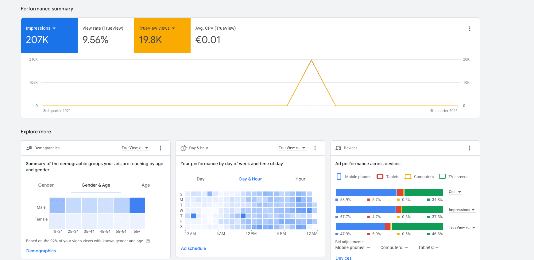Image resolution: width=534 pixels, height=260 pixels.
Task: Select the Gender & Age tab
Action: click(96, 185)
